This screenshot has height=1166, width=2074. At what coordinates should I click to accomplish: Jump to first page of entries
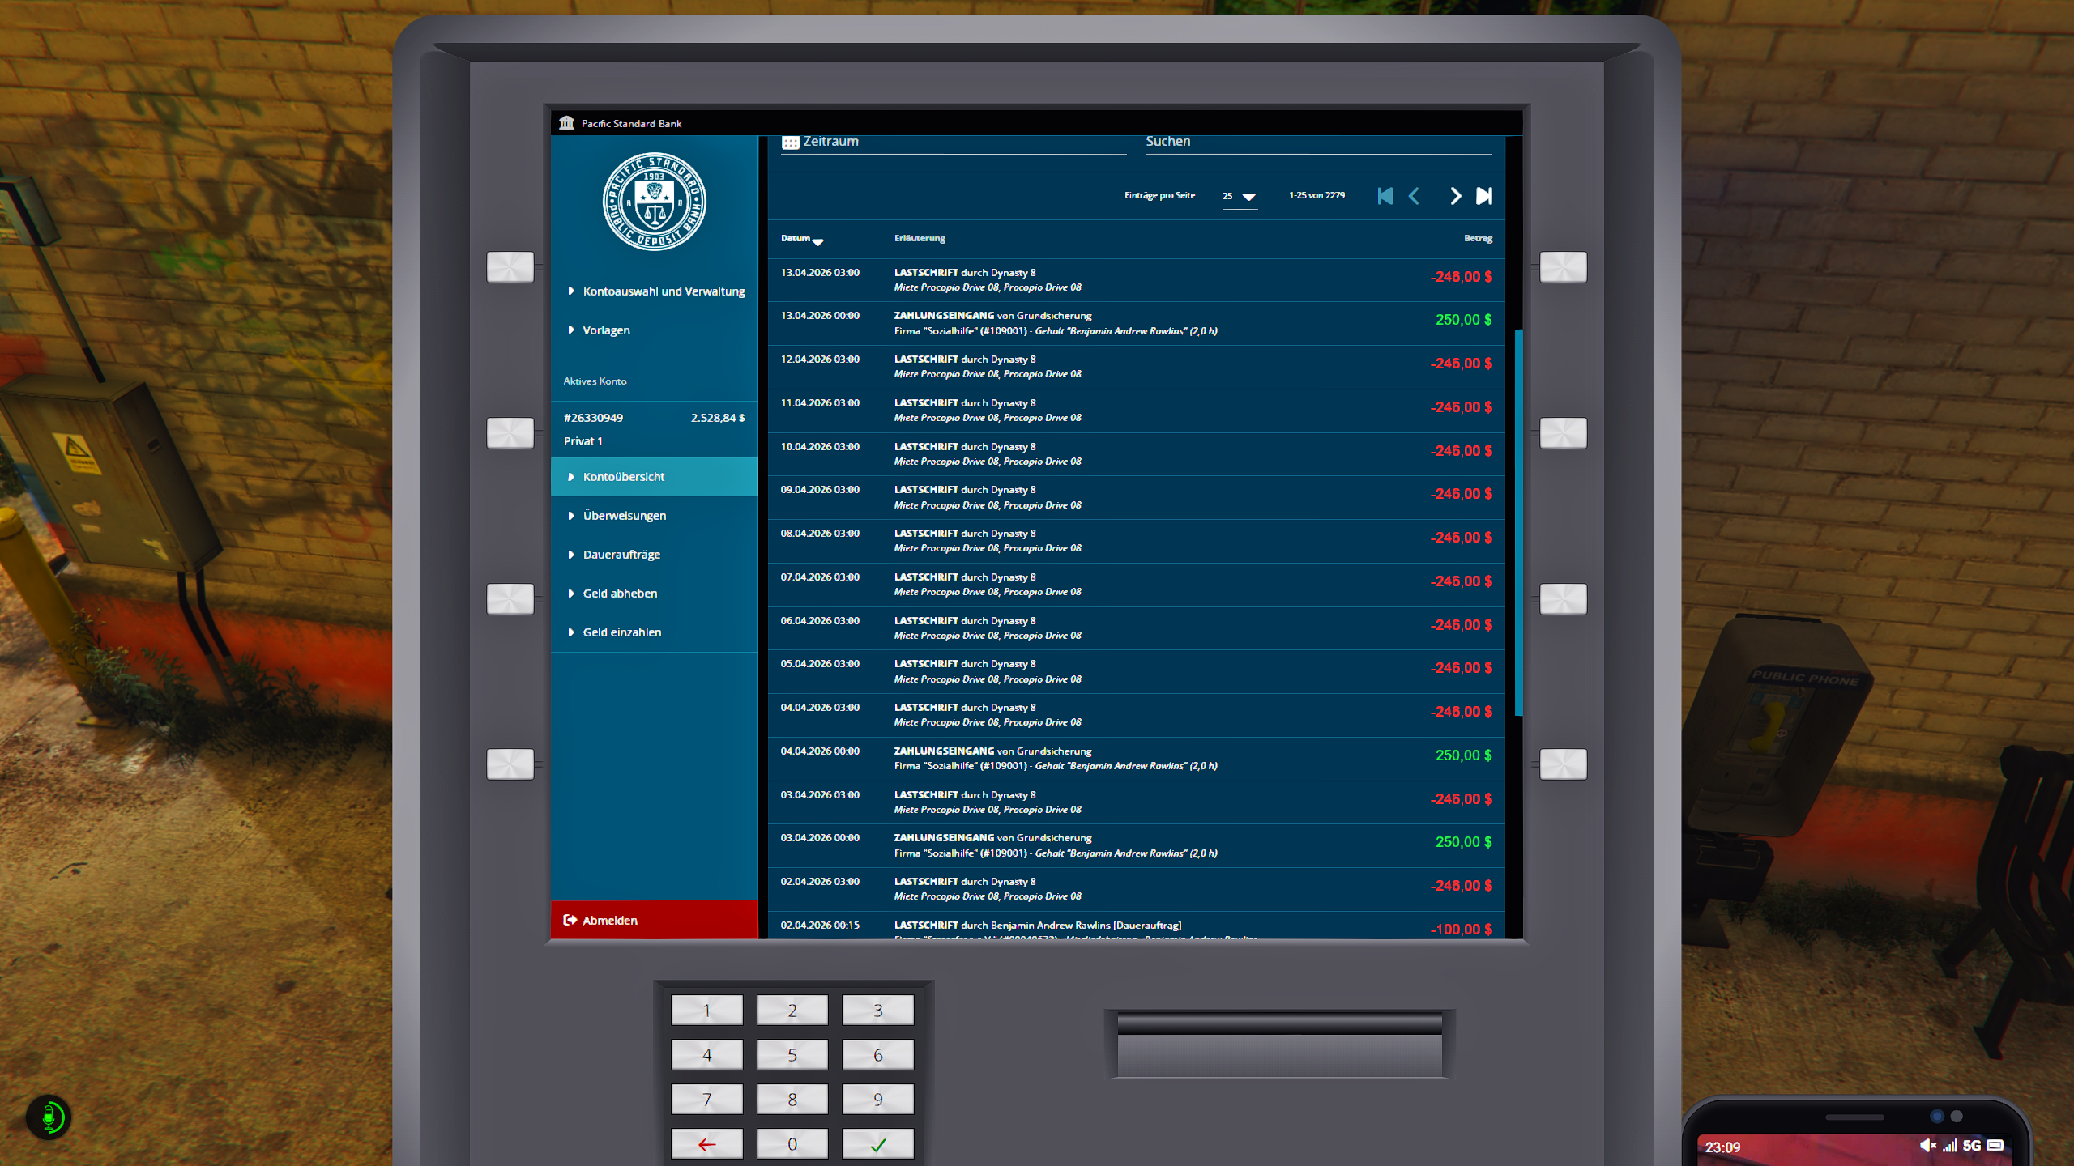coord(1385,196)
